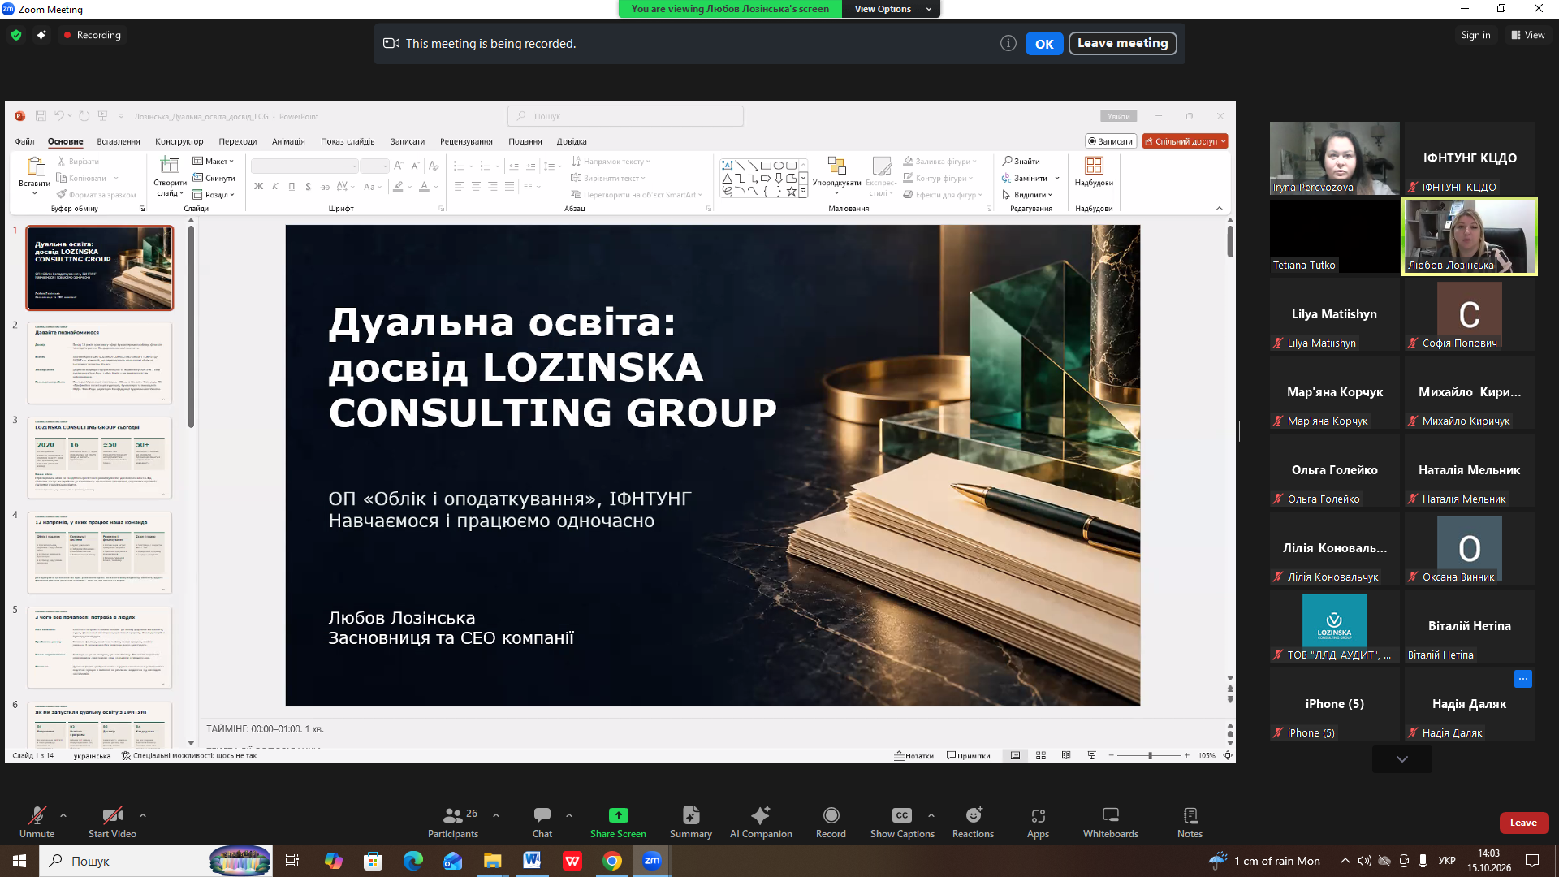Open AI Companion

click(x=761, y=822)
